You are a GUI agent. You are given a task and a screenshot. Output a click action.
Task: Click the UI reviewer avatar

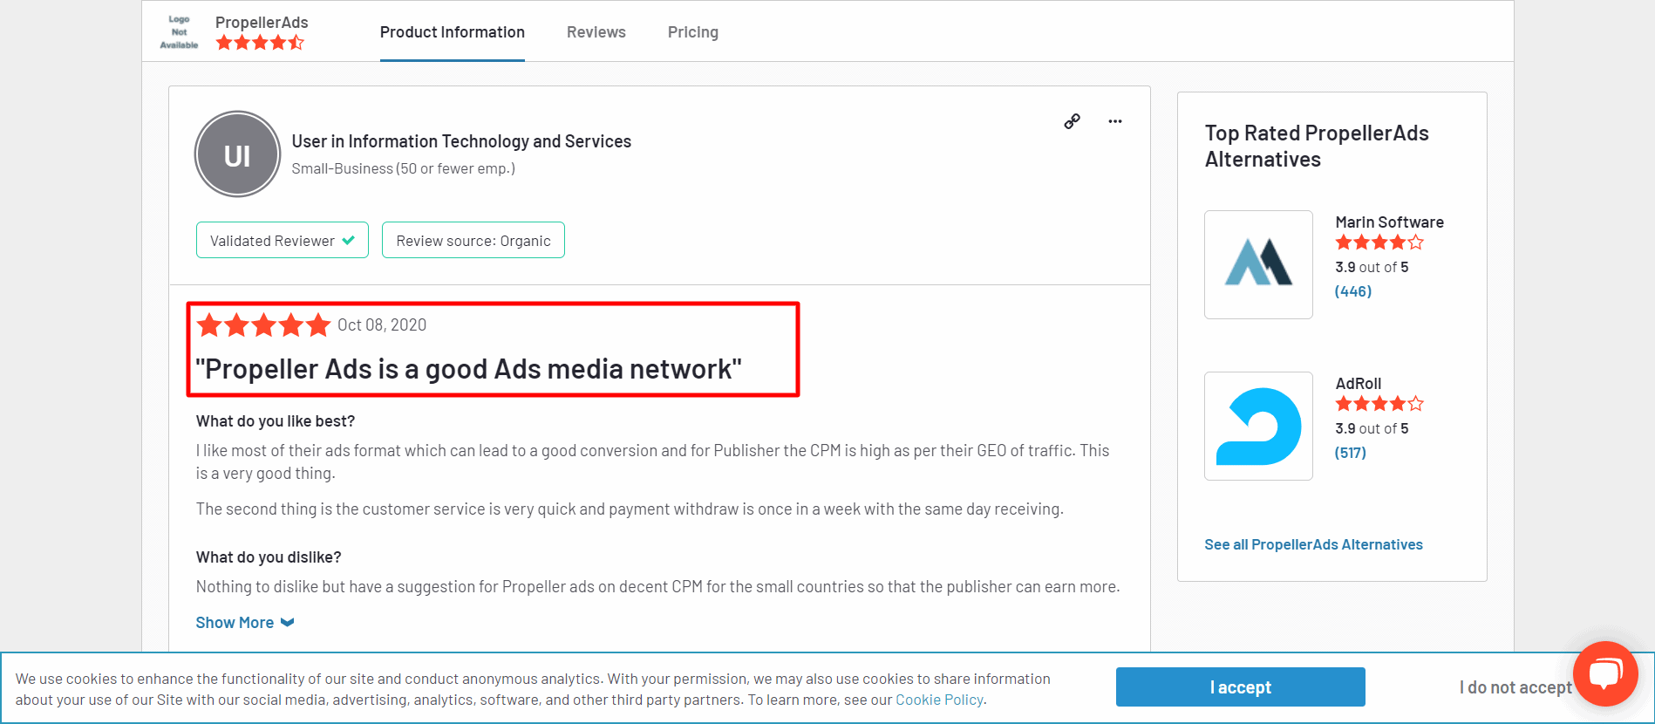click(237, 154)
